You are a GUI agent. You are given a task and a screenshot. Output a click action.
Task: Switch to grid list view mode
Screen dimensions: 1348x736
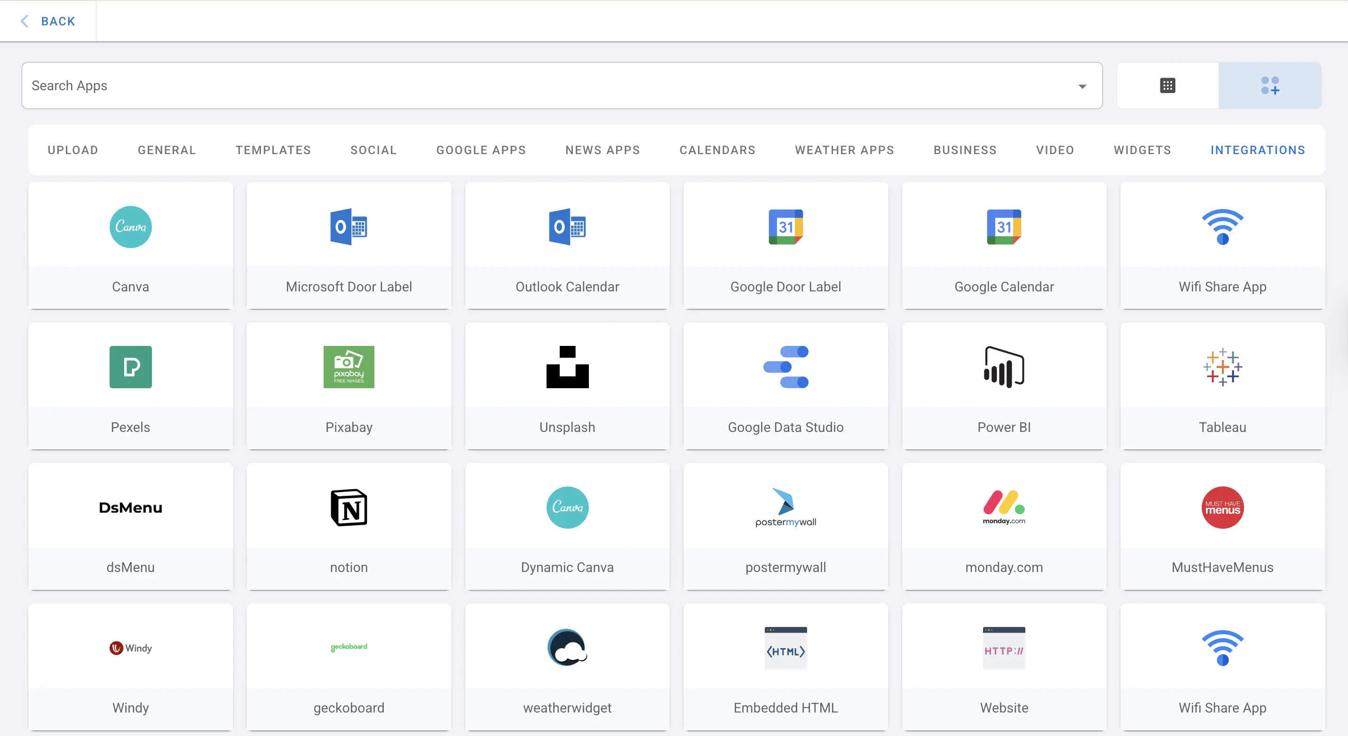click(x=1167, y=85)
